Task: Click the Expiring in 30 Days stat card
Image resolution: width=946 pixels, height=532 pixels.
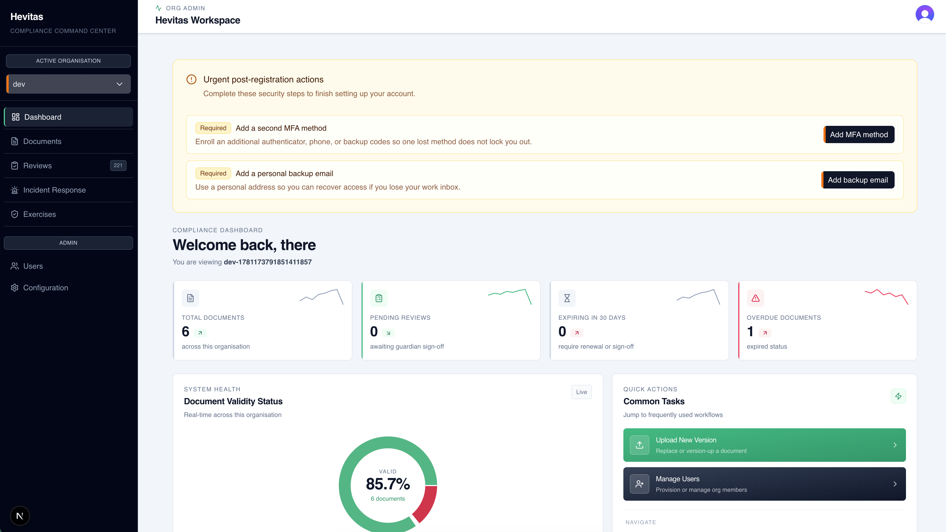Action: tap(639, 320)
